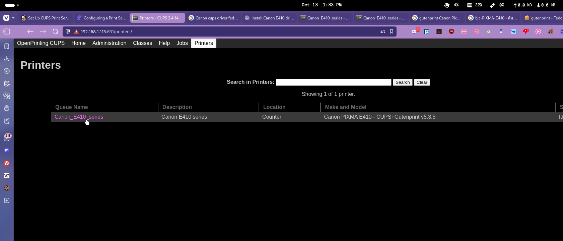The width and height of the screenshot is (563, 241).
Task: Focus the Search in Printers text field
Action: point(333,82)
